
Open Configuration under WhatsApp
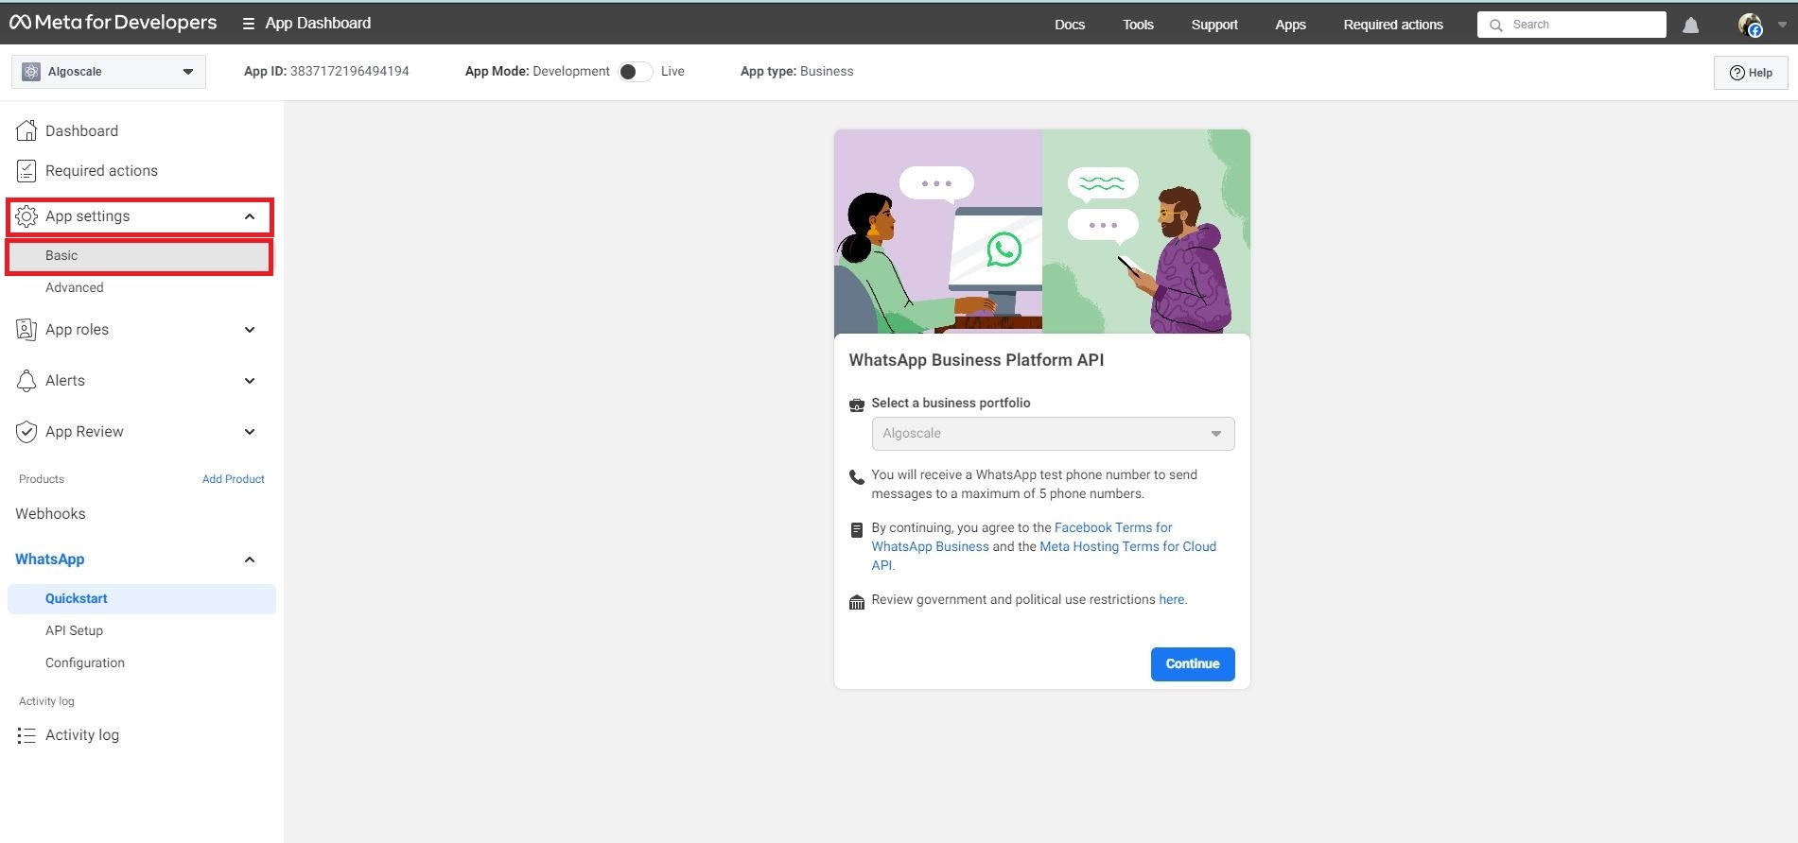pos(85,663)
